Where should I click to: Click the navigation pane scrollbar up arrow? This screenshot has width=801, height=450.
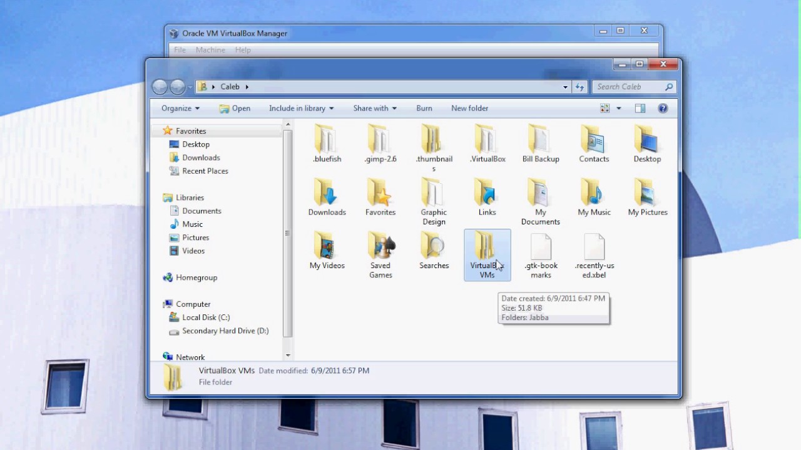[288, 126]
